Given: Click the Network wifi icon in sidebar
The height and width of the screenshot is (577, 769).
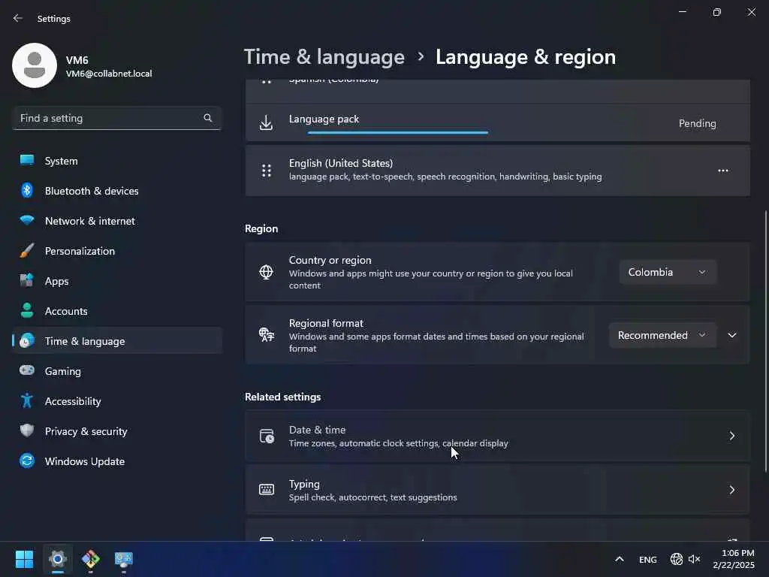Looking at the screenshot, I should coord(27,220).
